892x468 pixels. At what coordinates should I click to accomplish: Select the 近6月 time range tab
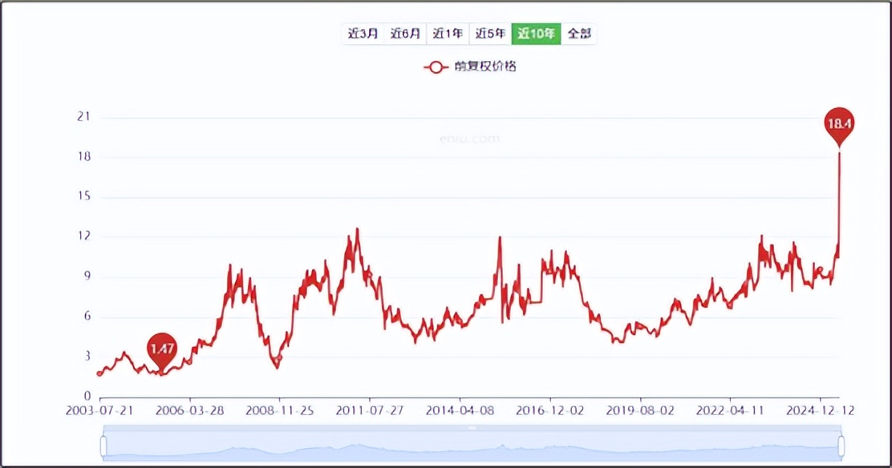point(405,34)
